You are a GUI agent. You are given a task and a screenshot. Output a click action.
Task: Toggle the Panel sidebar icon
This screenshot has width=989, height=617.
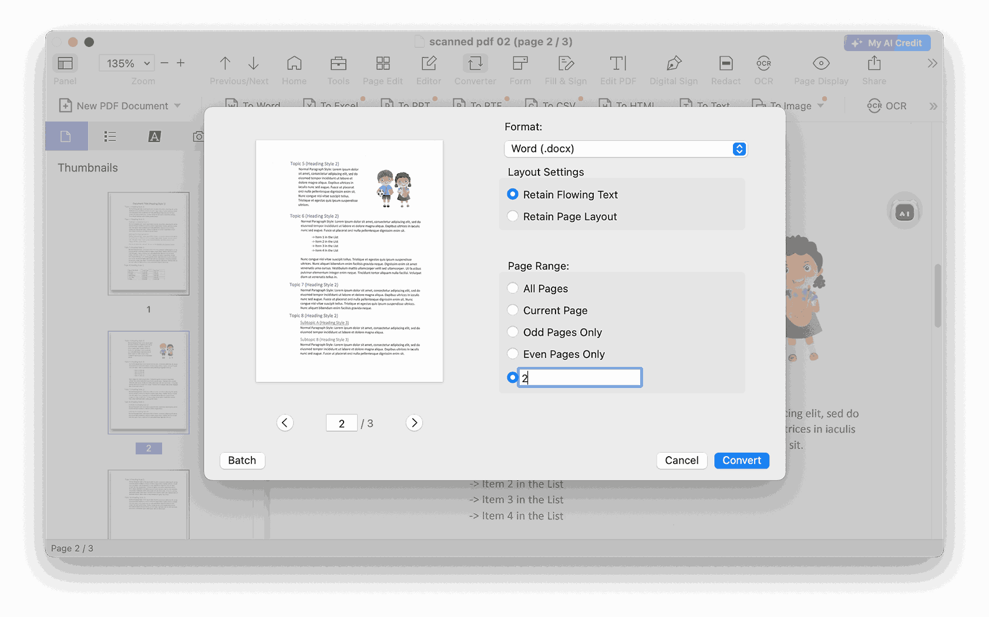pyautogui.click(x=65, y=63)
